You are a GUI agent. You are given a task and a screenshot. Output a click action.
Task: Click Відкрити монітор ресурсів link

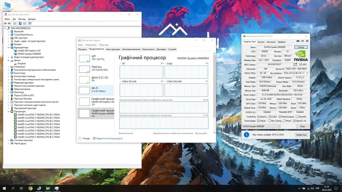(109, 138)
